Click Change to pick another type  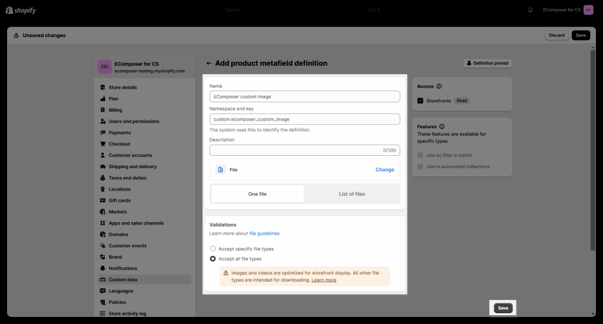pyautogui.click(x=385, y=170)
